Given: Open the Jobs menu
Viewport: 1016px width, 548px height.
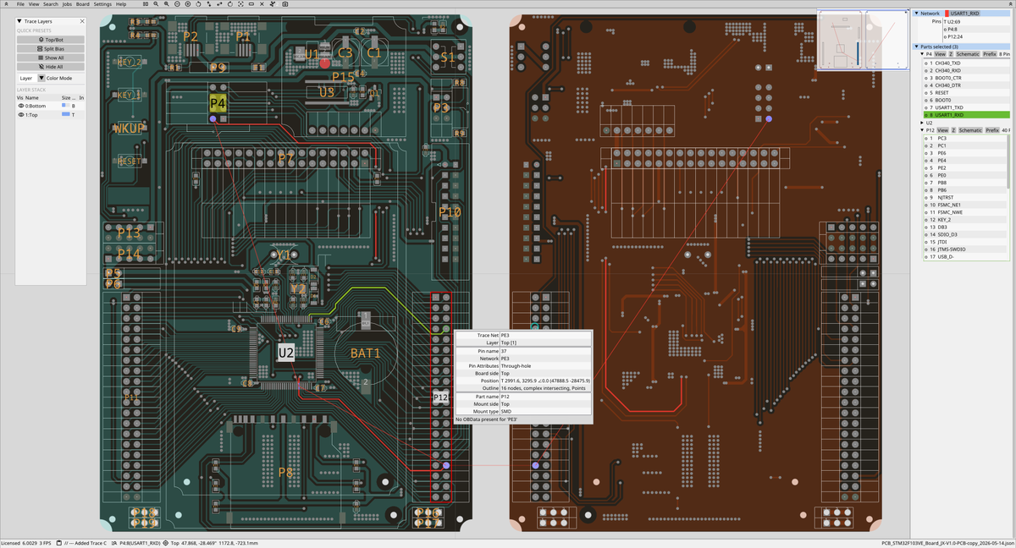Looking at the screenshot, I should (x=67, y=4).
